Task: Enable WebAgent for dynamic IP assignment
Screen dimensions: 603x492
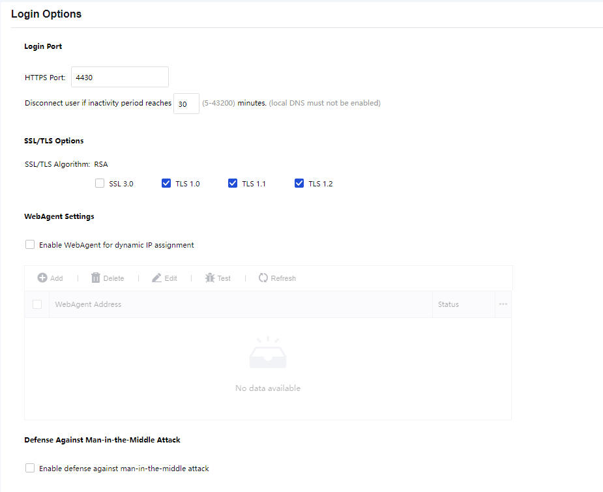Action: tap(30, 245)
